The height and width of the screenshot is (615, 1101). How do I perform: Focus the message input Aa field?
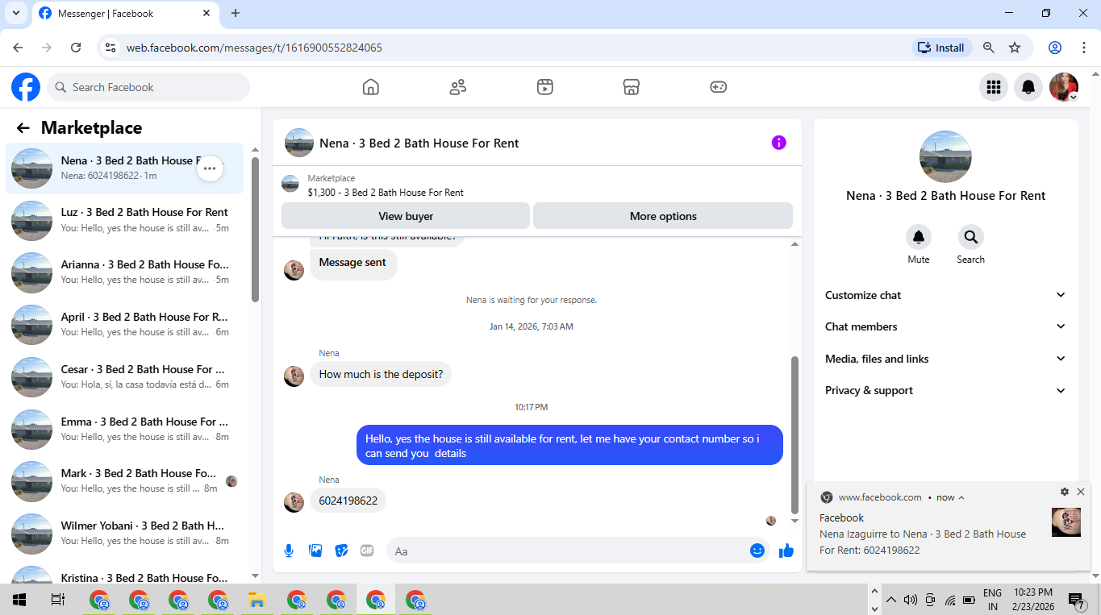pyautogui.click(x=578, y=551)
